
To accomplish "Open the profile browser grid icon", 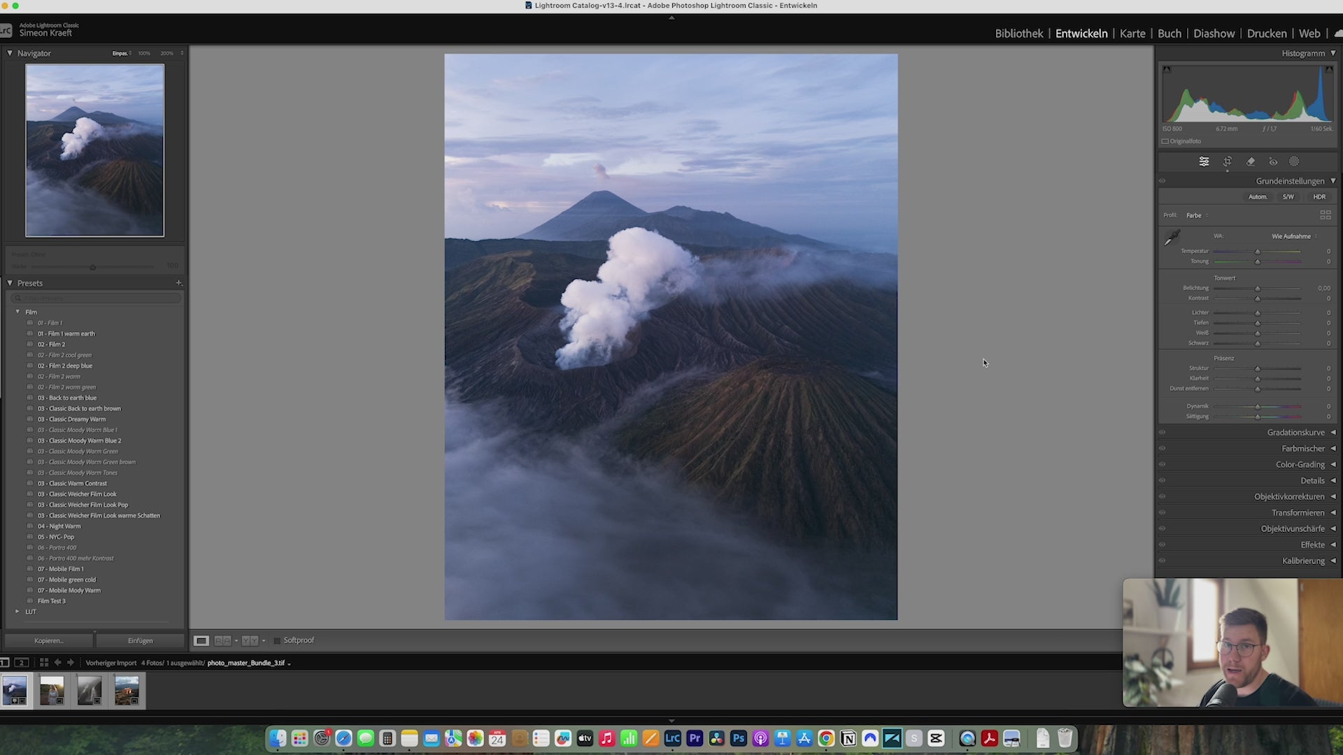I will (x=1325, y=215).
